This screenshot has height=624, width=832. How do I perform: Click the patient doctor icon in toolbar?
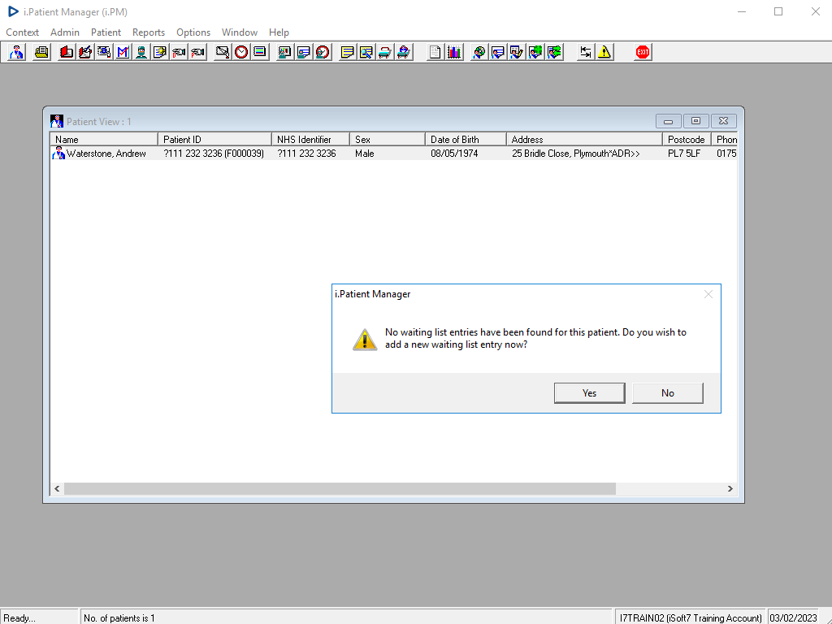(17, 52)
